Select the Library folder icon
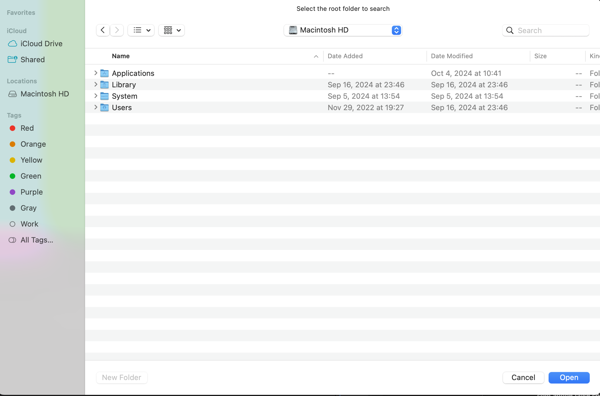The image size is (600, 396). click(x=104, y=85)
